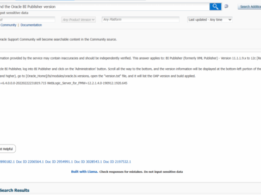261x195 pixels.
Task: Focus the Any Platform field
Action: click(141, 19)
